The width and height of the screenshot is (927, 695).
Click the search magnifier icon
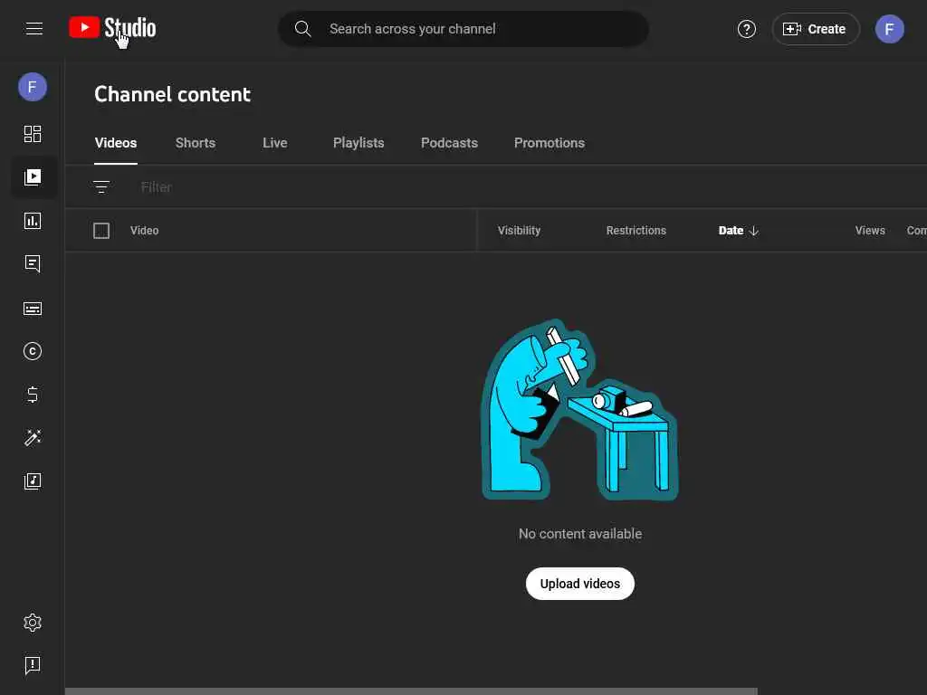(302, 28)
